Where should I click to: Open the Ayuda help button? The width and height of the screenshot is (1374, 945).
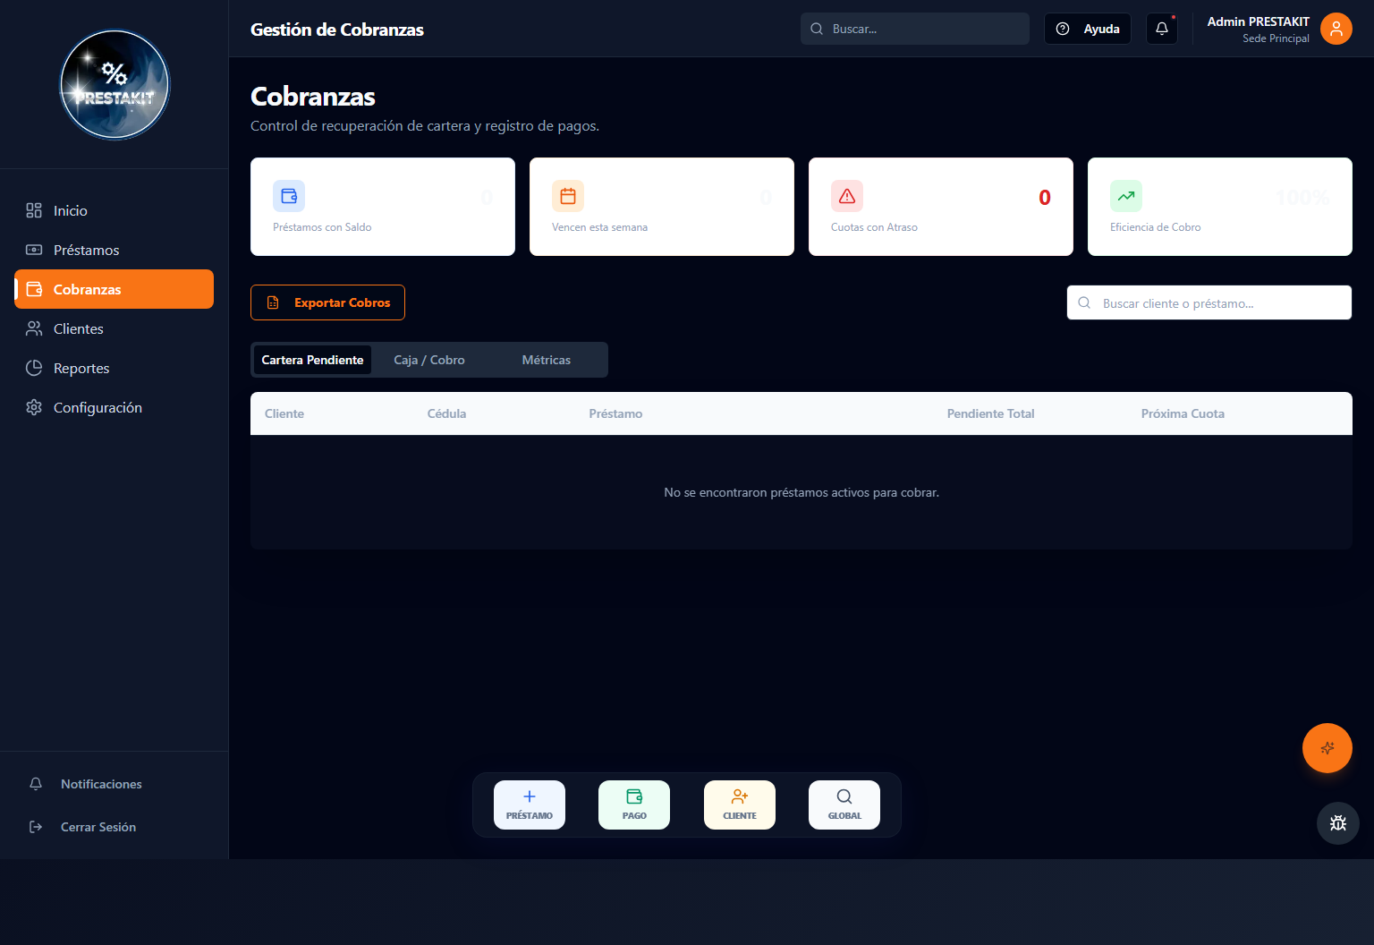[x=1088, y=29]
